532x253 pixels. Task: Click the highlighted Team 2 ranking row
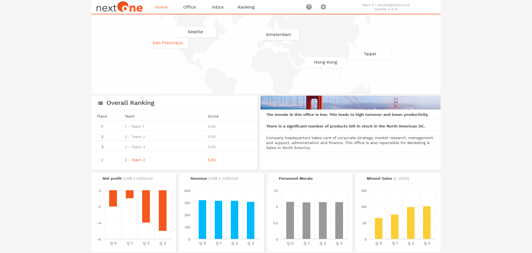pos(135,160)
